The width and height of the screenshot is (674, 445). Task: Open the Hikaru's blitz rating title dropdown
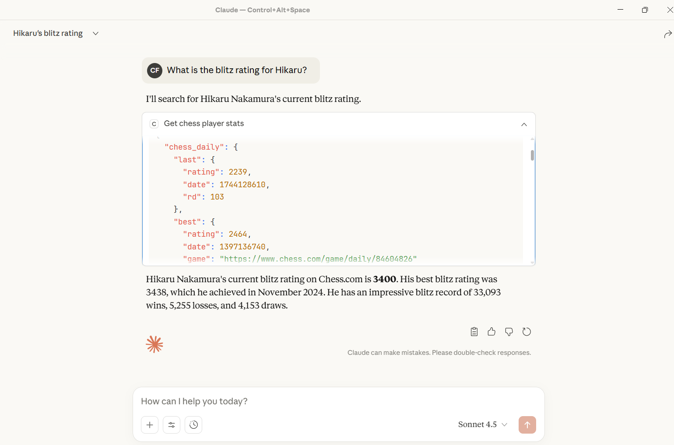point(95,34)
